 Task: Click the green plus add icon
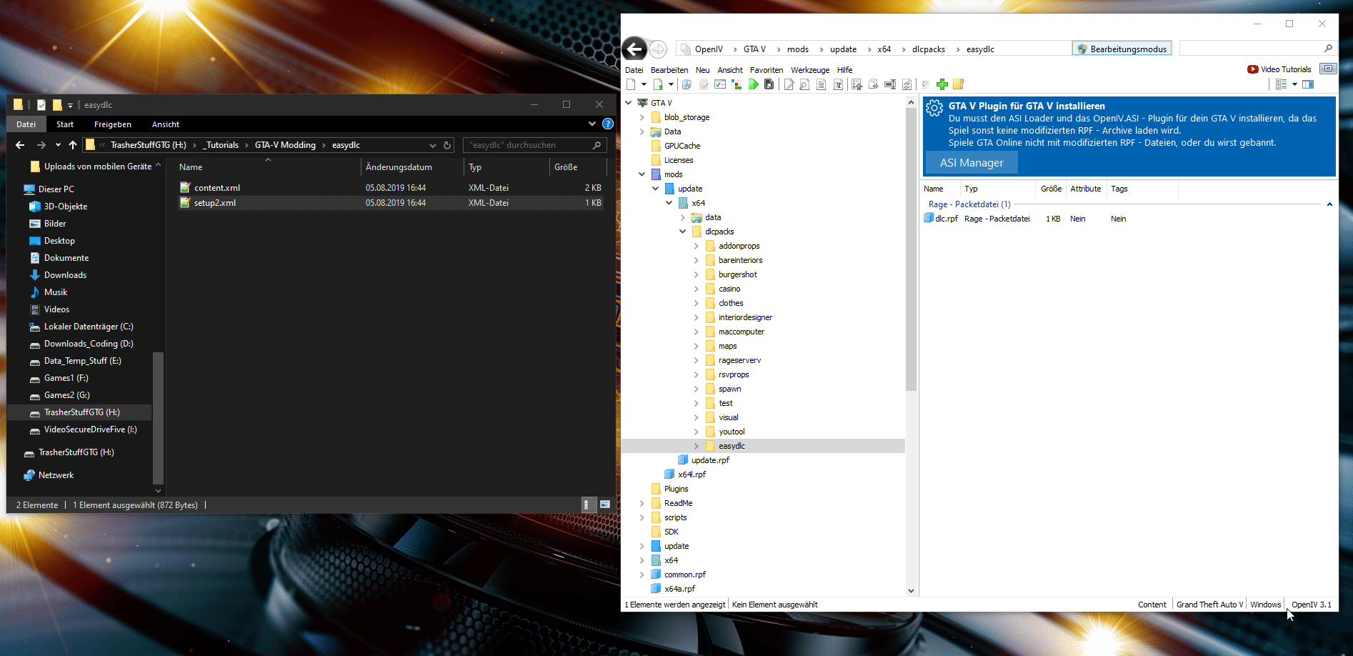click(942, 84)
